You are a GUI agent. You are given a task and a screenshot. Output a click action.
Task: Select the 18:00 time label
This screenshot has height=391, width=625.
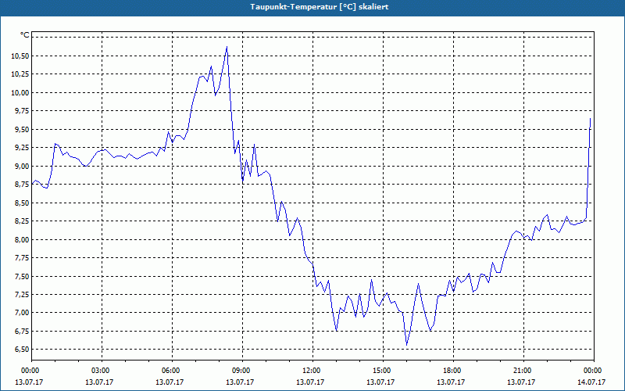click(453, 371)
